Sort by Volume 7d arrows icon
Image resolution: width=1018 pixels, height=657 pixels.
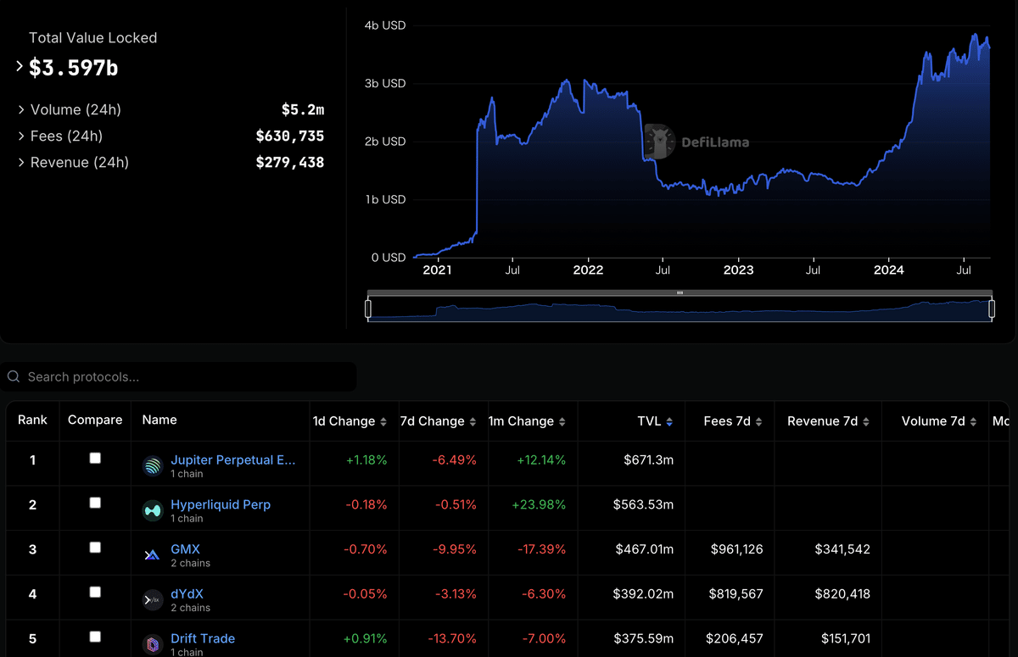point(973,422)
